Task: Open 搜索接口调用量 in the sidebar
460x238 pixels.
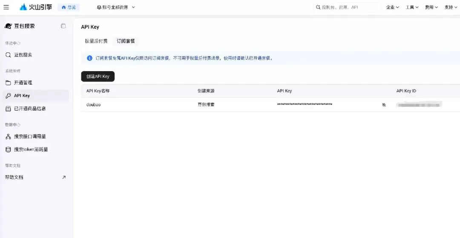Action: click(x=36, y=136)
